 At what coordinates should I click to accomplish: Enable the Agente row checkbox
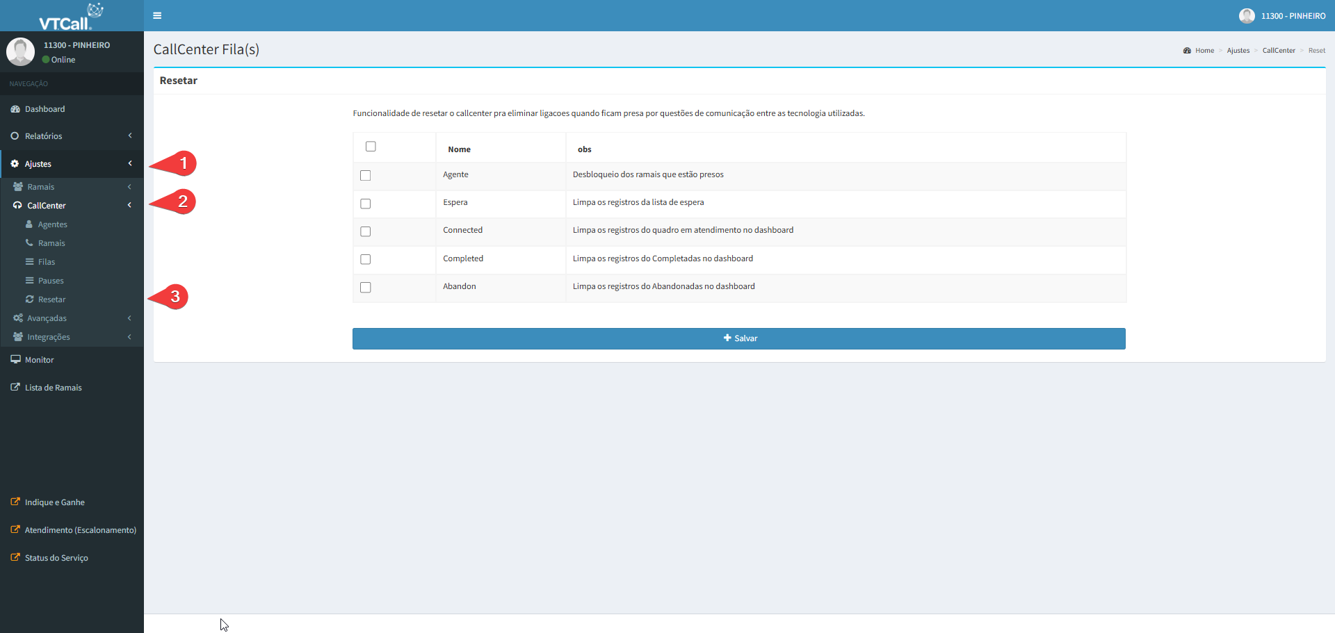click(366, 176)
